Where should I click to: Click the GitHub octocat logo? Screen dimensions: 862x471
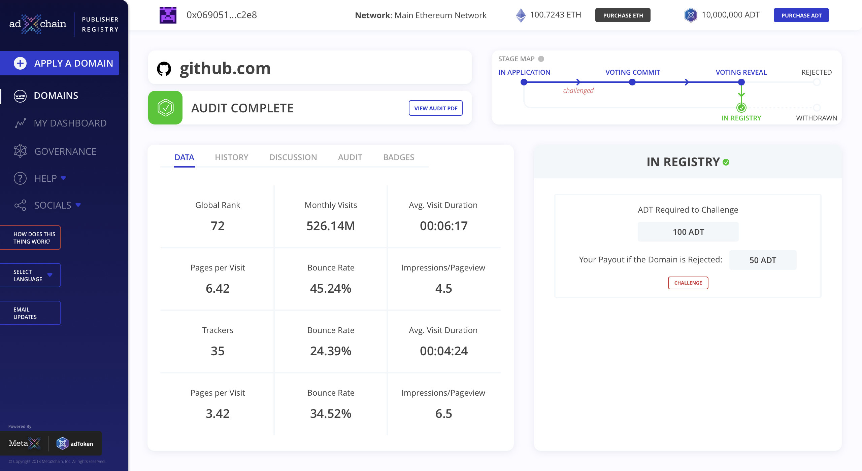[164, 69]
